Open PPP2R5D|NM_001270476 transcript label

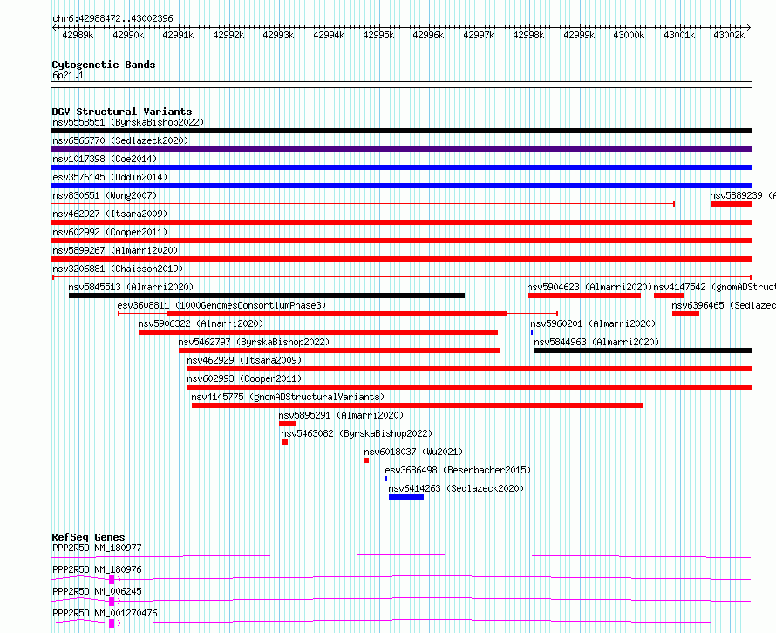(105, 613)
